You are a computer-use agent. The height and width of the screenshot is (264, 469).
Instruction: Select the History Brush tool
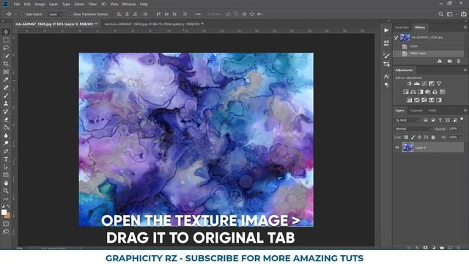click(6, 111)
